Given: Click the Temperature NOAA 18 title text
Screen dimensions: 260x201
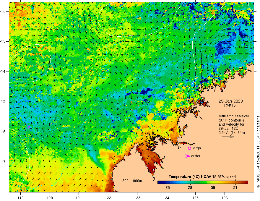Looking at the screenshot, I should coord(202,177).
